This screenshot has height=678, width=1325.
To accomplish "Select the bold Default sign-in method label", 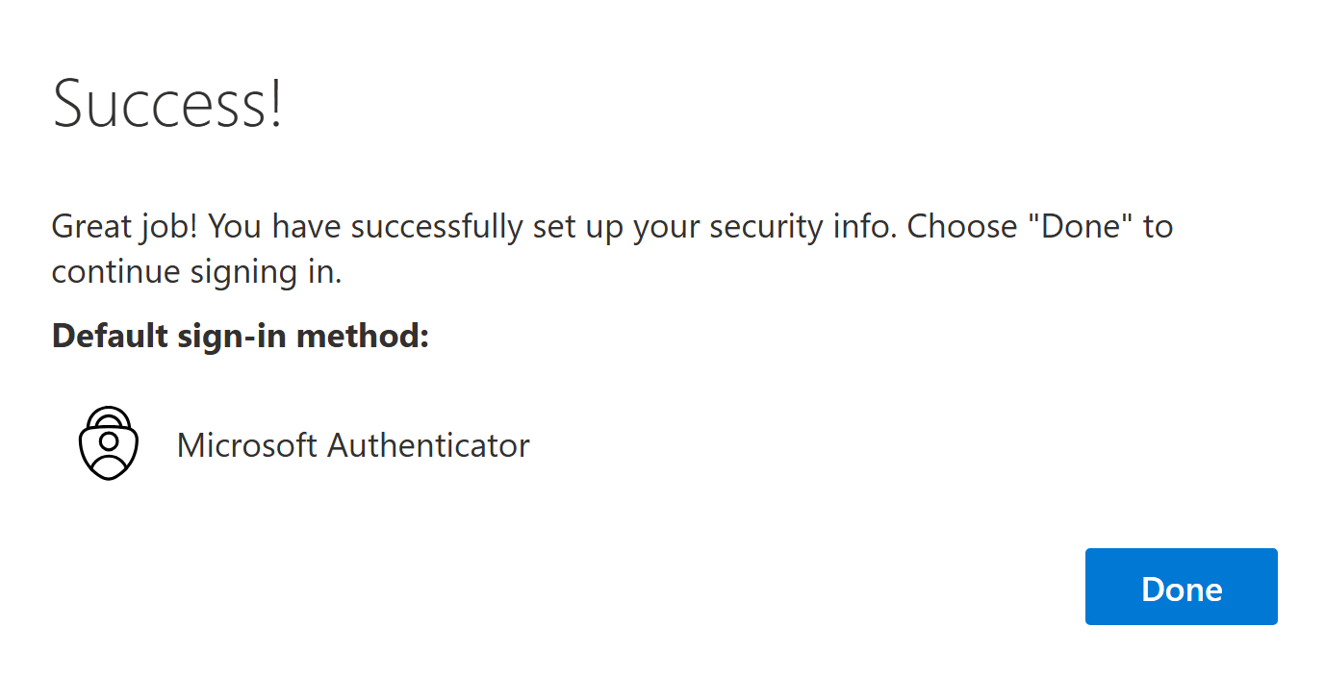I will (x=240, y=336).
